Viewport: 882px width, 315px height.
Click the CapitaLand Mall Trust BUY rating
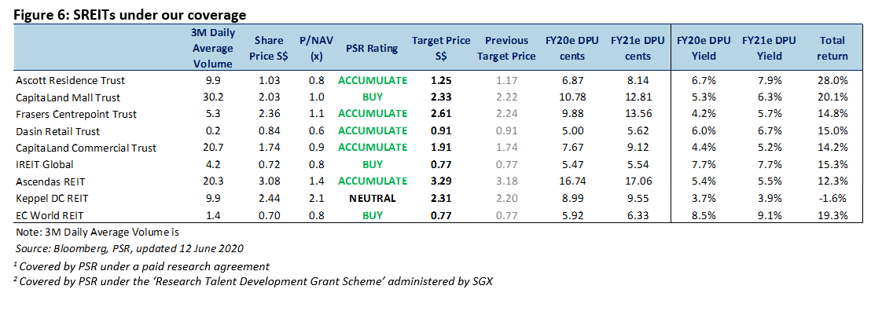point(372,97)
